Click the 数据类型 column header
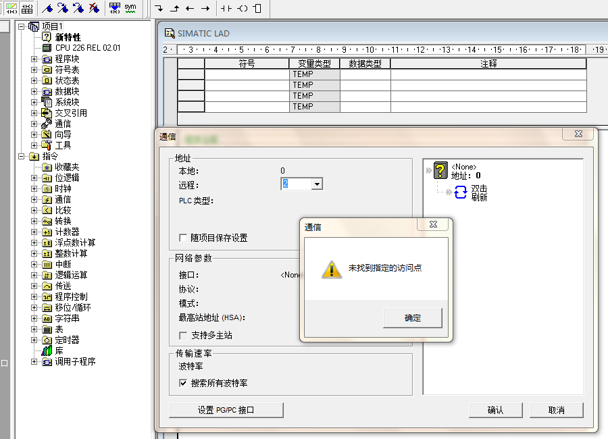 point(365,63)
